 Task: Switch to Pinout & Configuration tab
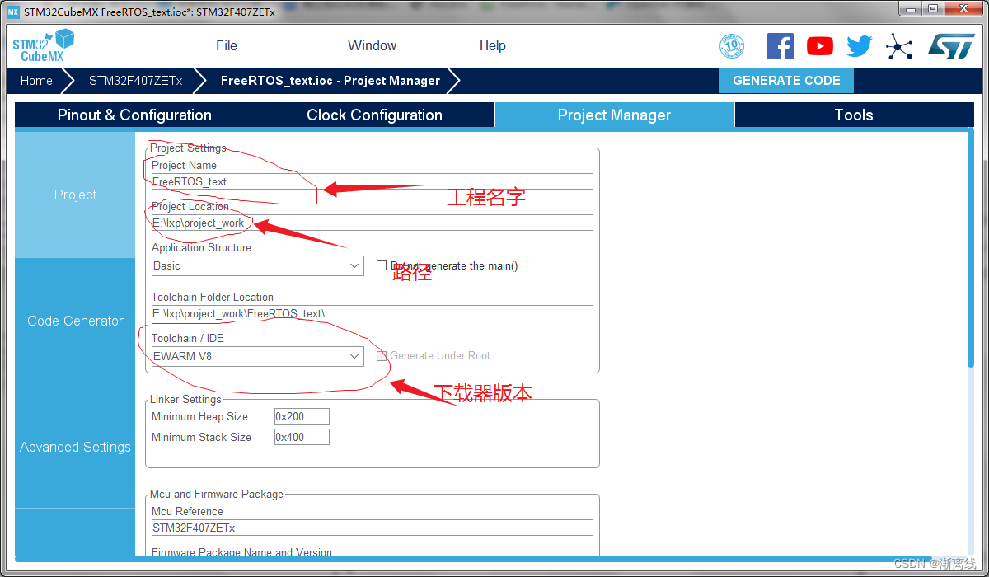click(x=134, y=115)
